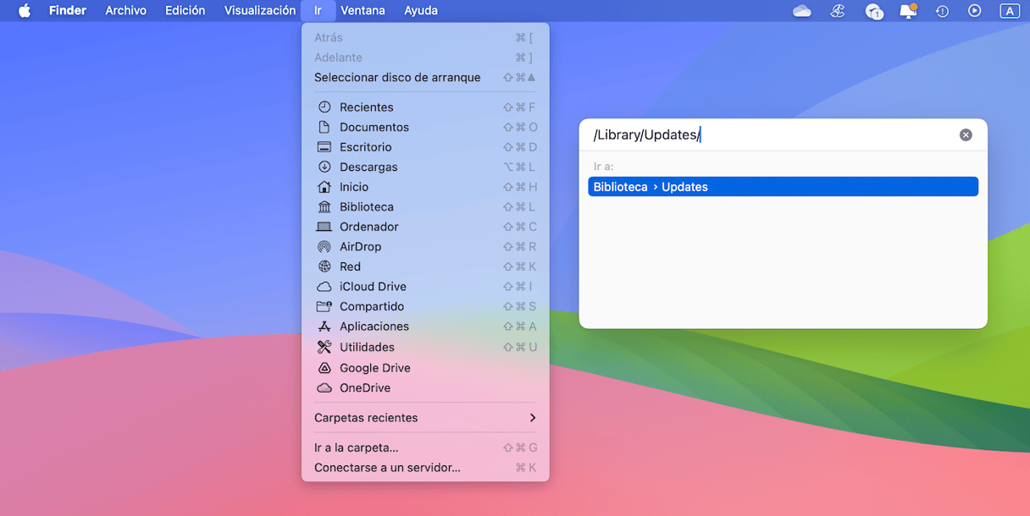Choose Ir a la carpeta…

425,447
